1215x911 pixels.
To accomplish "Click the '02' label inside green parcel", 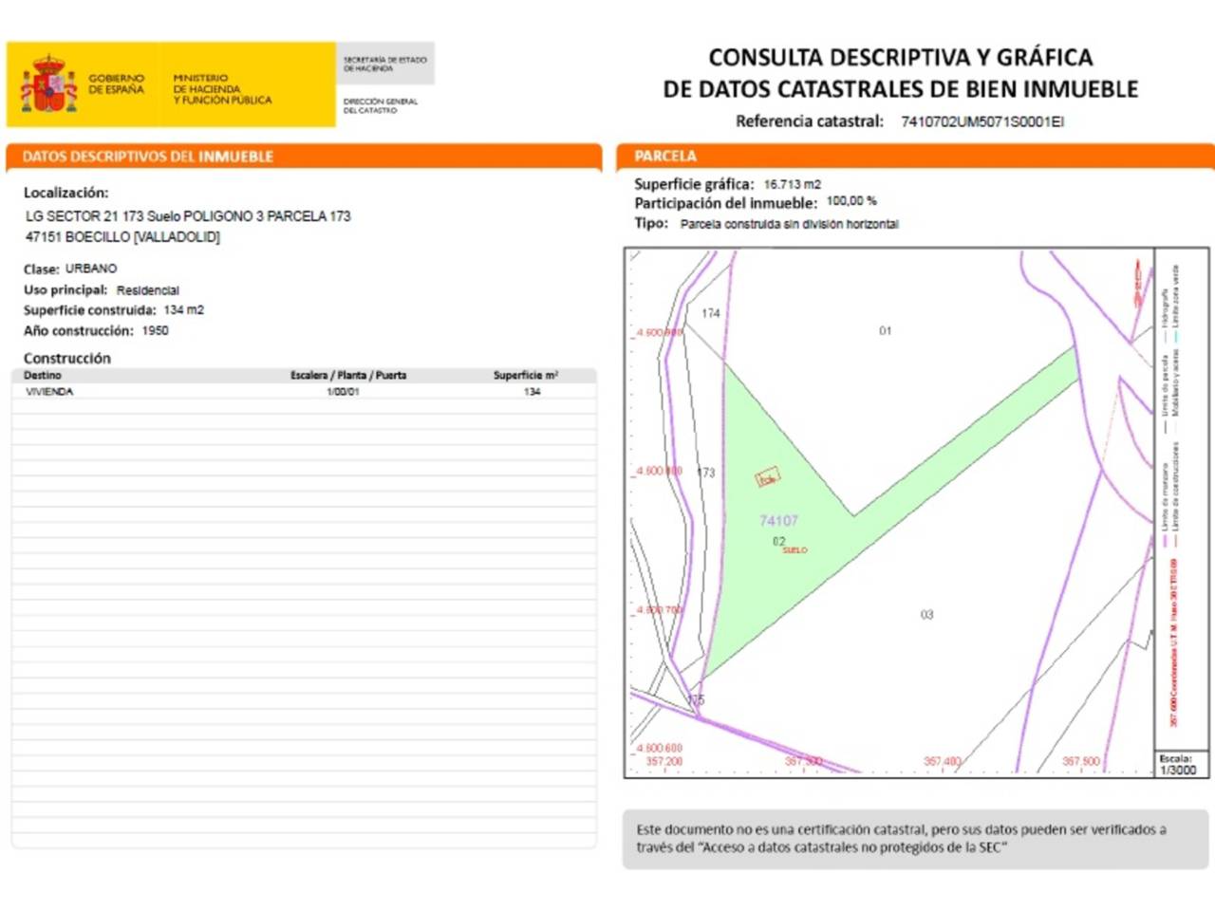I will coord(778,541).
